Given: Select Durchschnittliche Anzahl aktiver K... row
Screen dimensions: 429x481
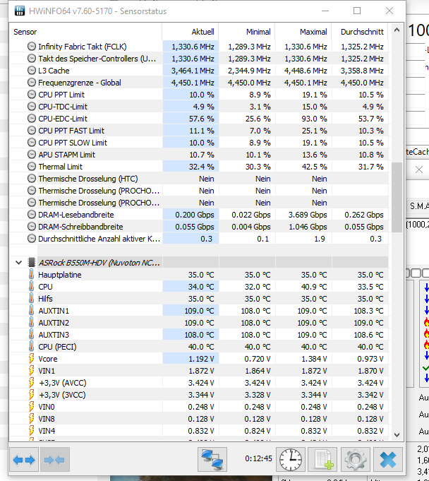Looking at the screenshot, I should coord(199,239).
